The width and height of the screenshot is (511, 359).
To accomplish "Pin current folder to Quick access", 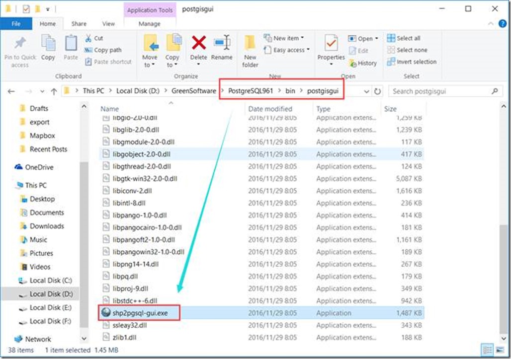I will [x=20, y=49].
